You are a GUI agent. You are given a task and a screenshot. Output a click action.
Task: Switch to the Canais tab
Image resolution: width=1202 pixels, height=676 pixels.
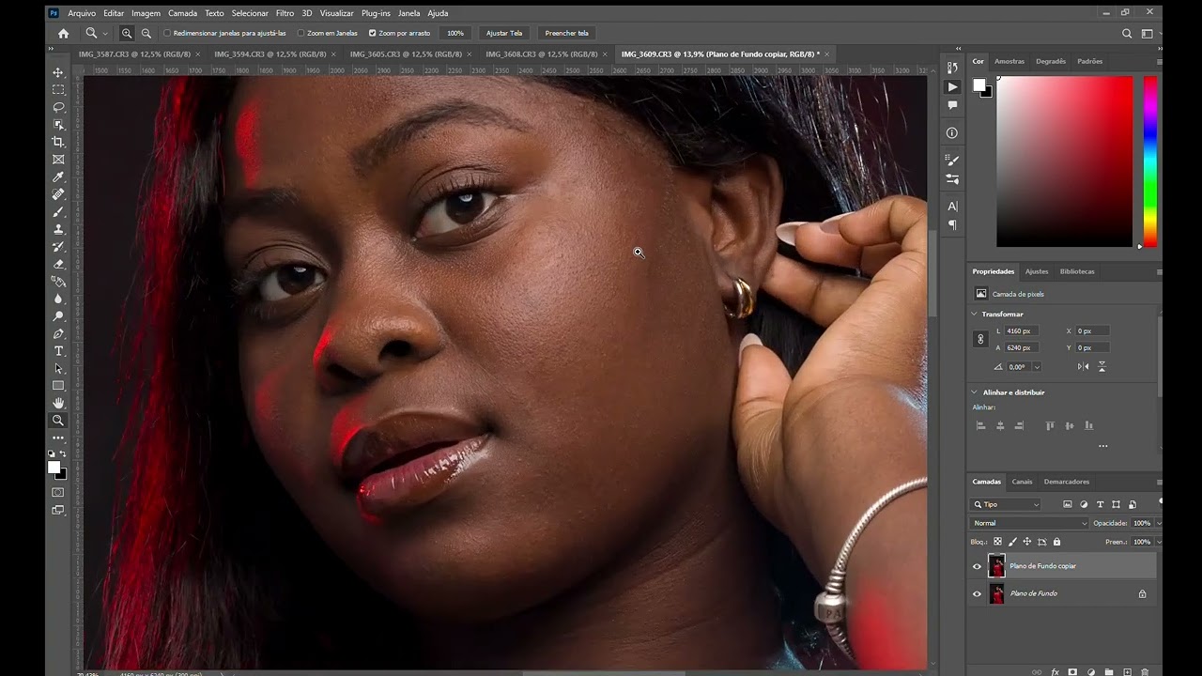coord(1022,482)
